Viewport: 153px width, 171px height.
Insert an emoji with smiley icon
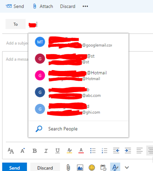(92, 168)
